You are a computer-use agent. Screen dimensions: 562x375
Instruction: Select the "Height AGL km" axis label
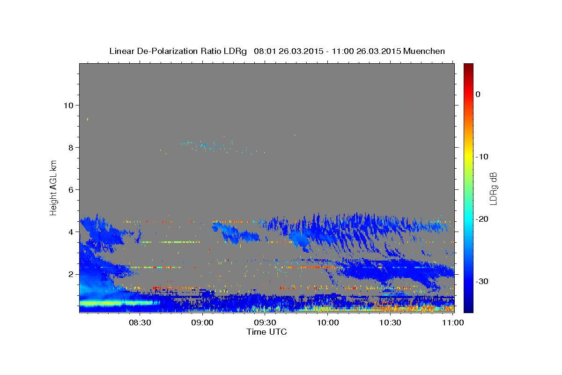tap(53, 188)
